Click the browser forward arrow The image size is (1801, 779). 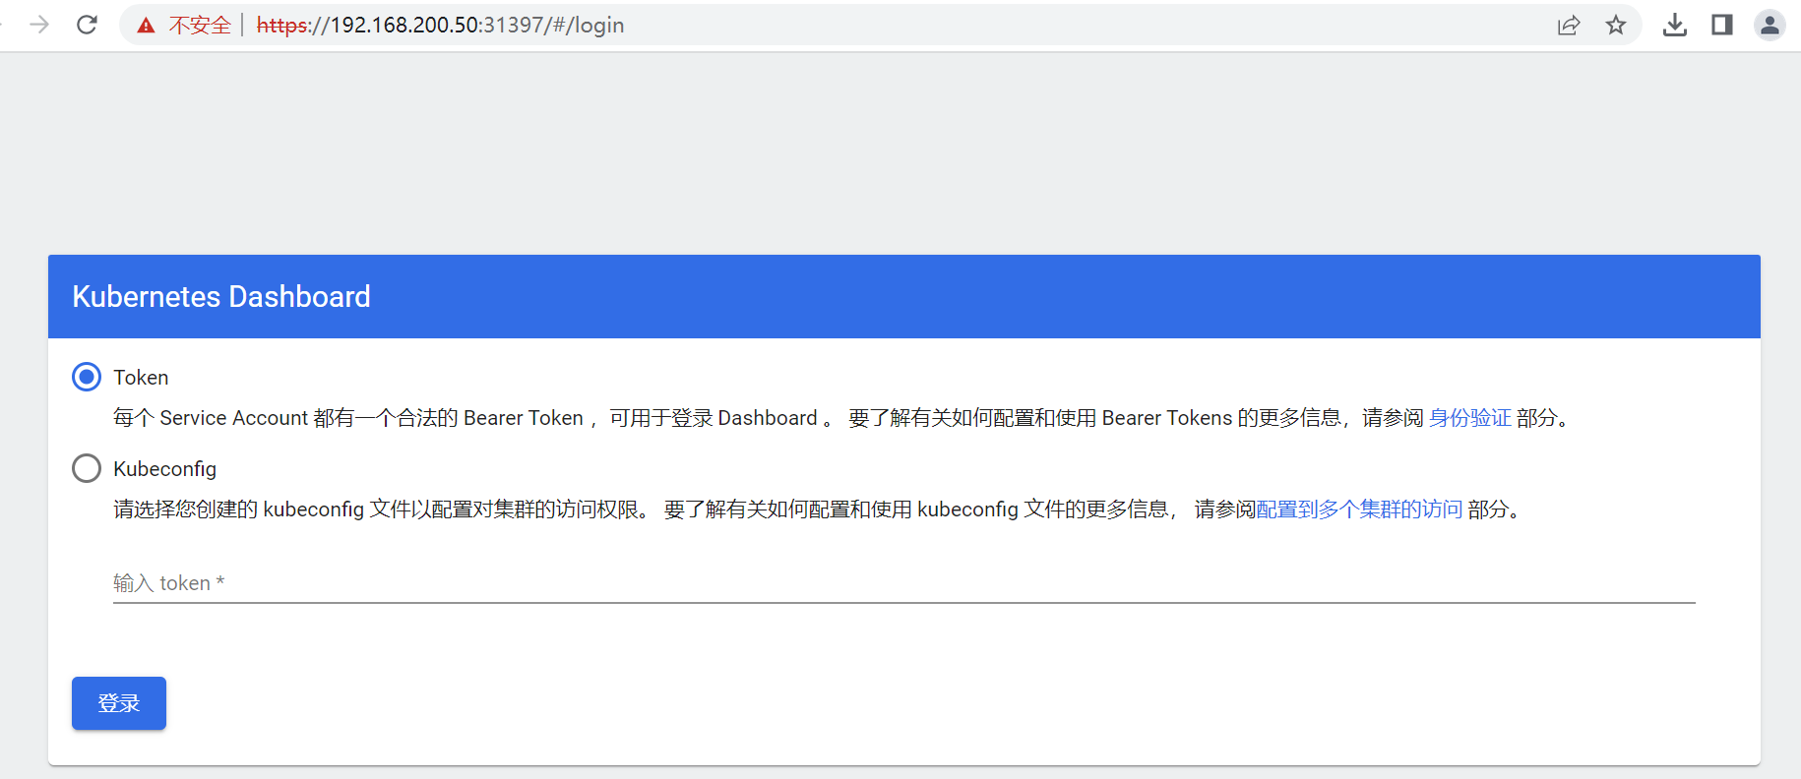click(x=39, y=25)
